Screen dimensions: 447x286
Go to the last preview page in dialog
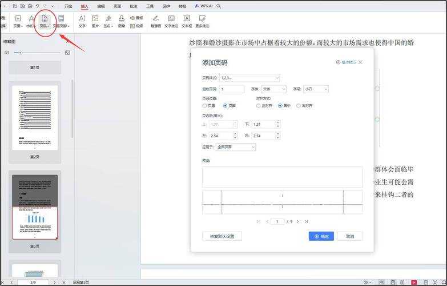pyautogui.click(x=307, y=222)
